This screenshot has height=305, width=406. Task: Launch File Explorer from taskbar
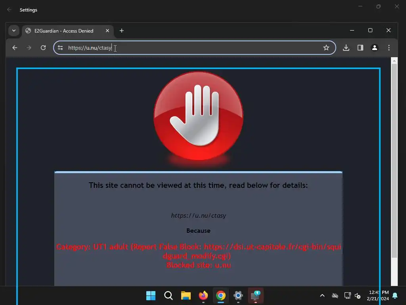click(x=186, y=295)
